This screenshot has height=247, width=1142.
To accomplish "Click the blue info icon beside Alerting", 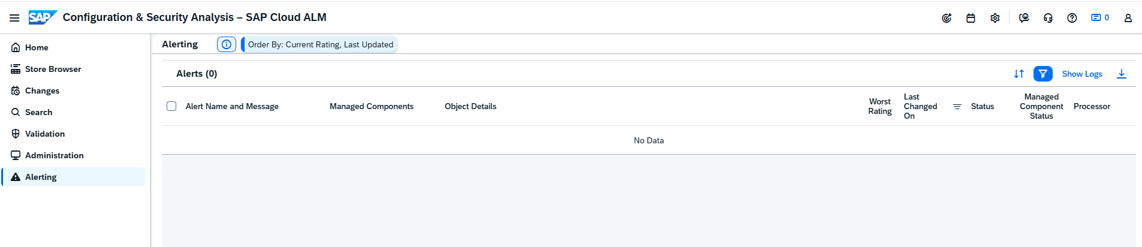I will tap(226, 44).
